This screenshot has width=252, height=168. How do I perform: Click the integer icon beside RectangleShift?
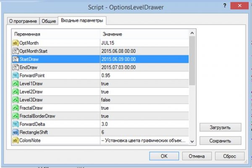tap(16, 132)
